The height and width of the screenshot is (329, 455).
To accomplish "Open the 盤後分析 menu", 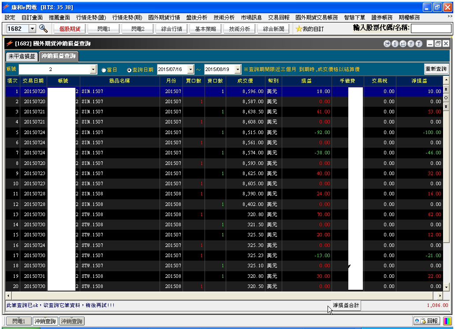I will (x=197, y=18).
